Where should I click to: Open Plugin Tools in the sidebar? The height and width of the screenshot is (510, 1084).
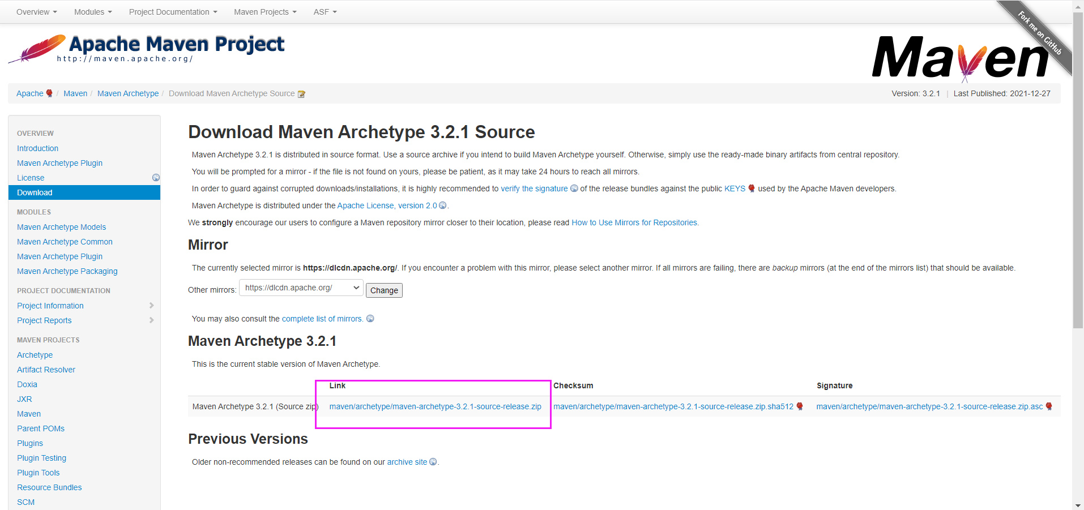pyautogui.click(x=38, y=473)
